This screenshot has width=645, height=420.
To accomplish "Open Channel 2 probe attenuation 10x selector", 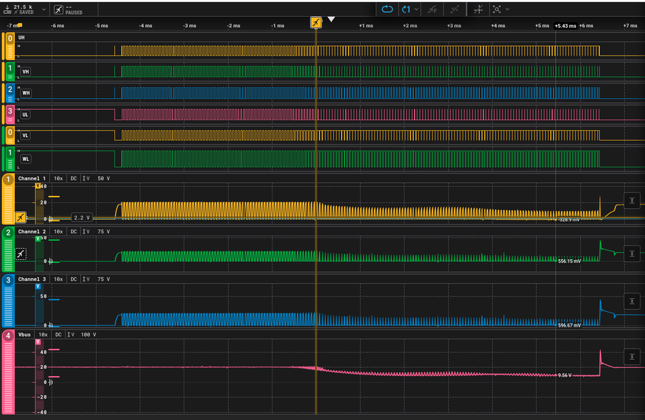I will tap(58, 231).
